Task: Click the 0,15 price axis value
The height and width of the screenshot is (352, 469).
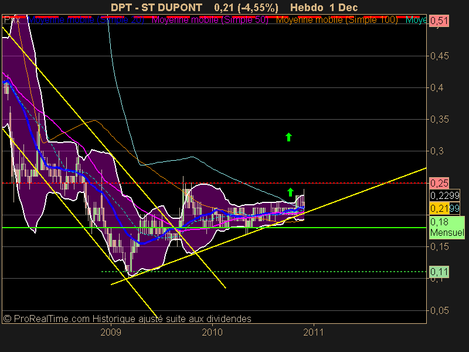Action: point(439,246)
